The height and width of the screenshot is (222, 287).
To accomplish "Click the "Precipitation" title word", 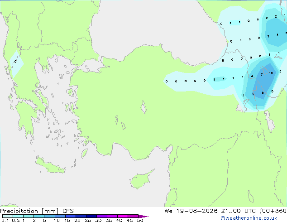I will point(19,211).
